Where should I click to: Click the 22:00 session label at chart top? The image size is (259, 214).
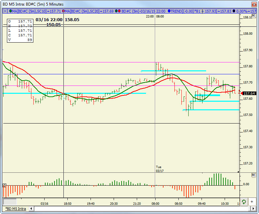[x=150, y=17]
